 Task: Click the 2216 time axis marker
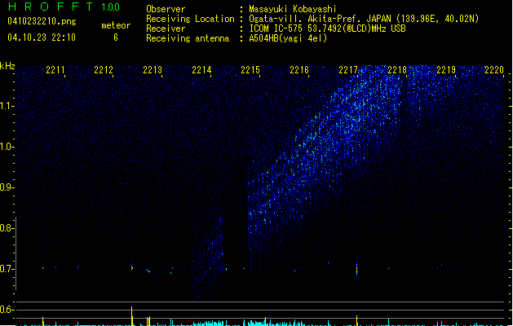pos(299,70)
